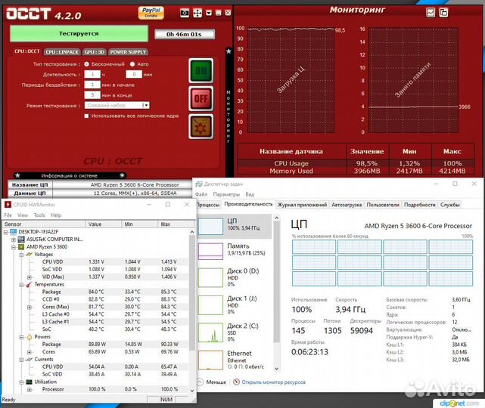Take a screenshot with OCCT camera icon
The width and height of the screenshot is (485, 408).
(185, 13)
